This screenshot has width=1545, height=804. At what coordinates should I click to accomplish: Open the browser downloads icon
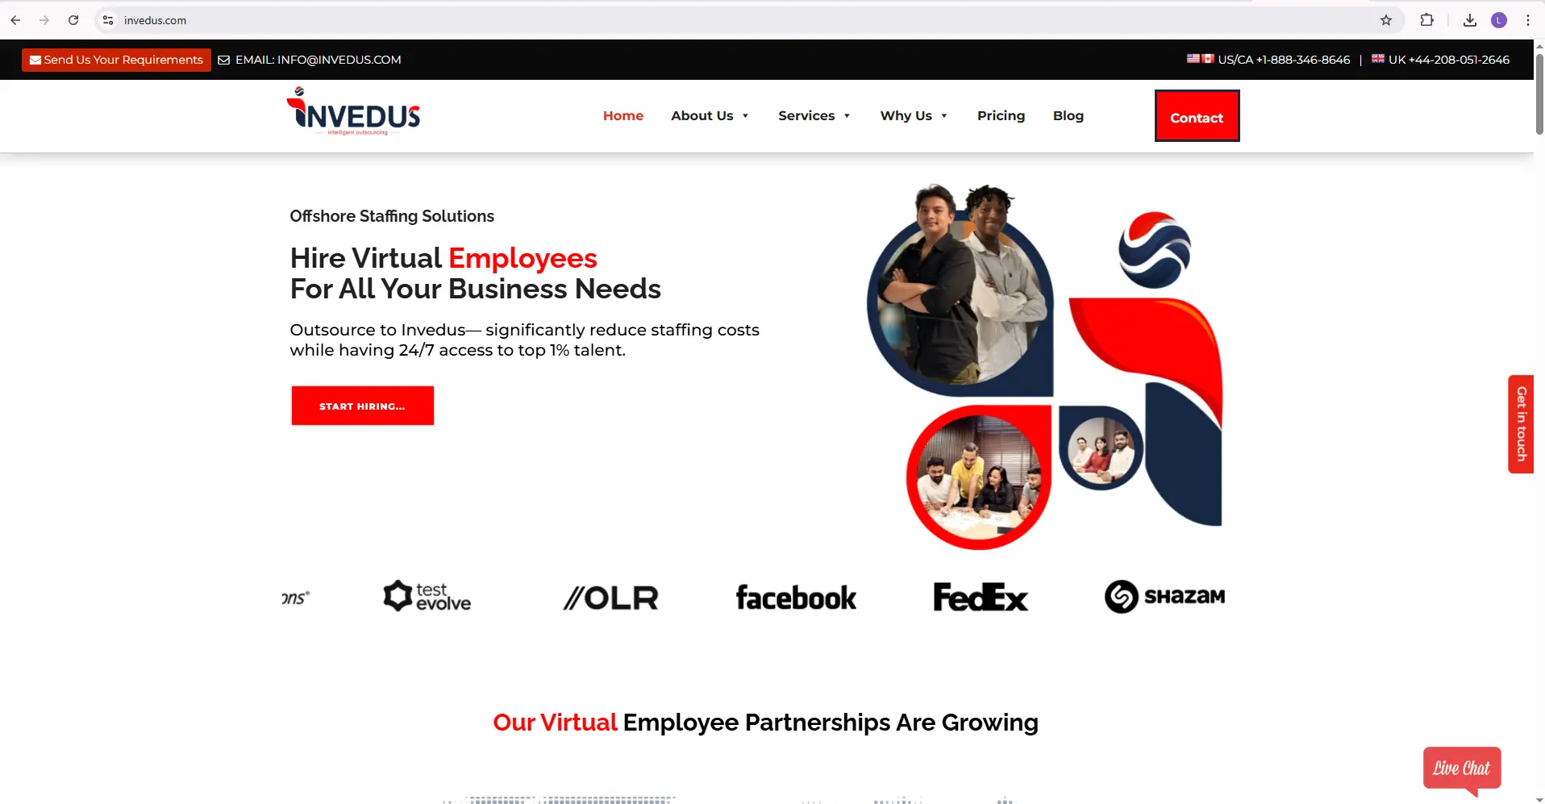[1470, 20]
